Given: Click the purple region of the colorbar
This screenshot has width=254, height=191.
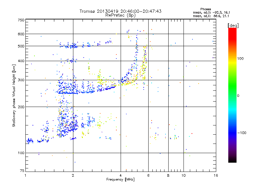Looking at the screenshot, I should tap(232, 146).
